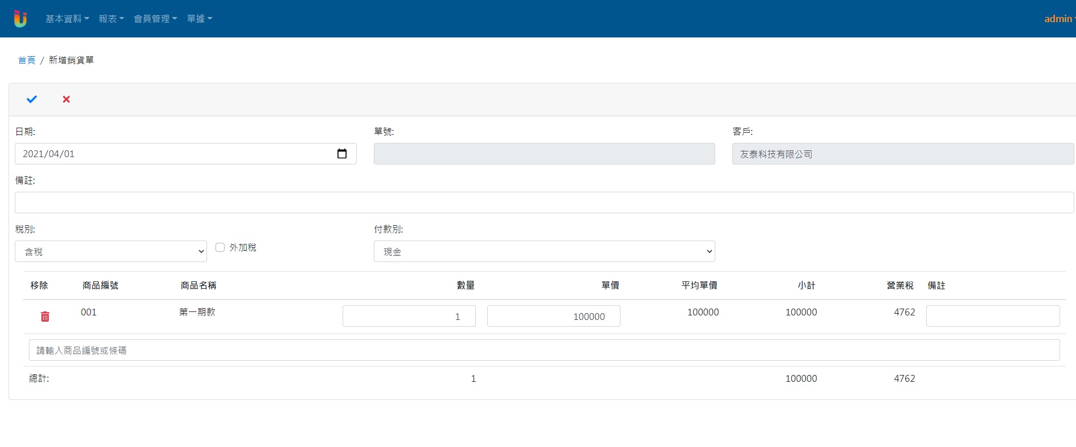Open the 付款別 dropdown showing 現金
Viewport: 1076px width, 447px height.
544,251
